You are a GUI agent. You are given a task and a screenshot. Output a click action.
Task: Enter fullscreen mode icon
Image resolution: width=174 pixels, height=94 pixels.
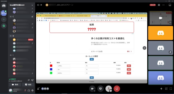point(171,89)
